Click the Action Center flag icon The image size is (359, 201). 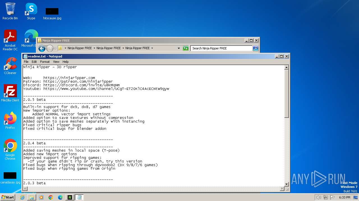(332, 197)
